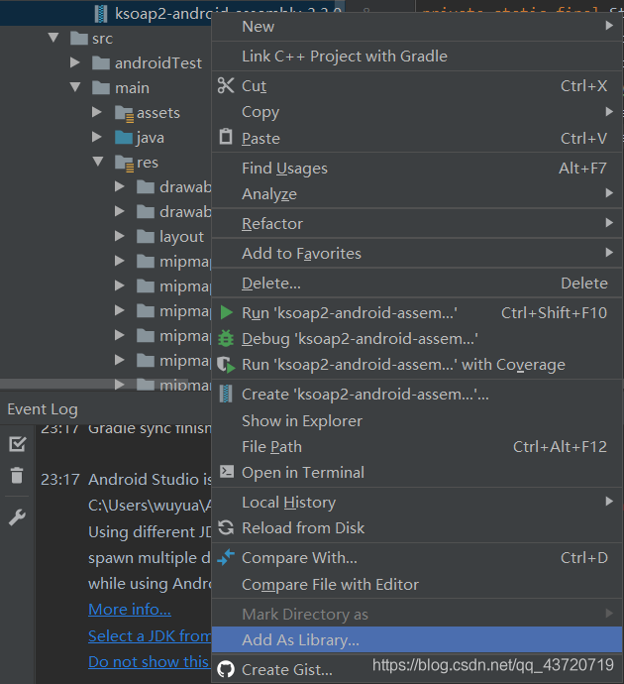Click the project tree horizontal scrollbar
This screenshot has height=684, width=624.
[94, 384]
